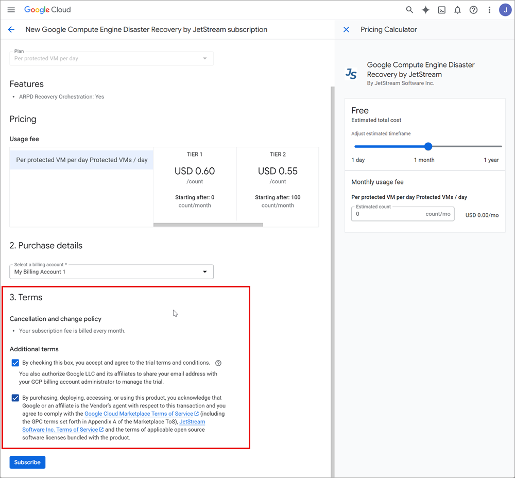Uncheck the trial terms acceptance checkbox
Image resolution: width=515 pixels, height=478 pixels.
(15, 363)
